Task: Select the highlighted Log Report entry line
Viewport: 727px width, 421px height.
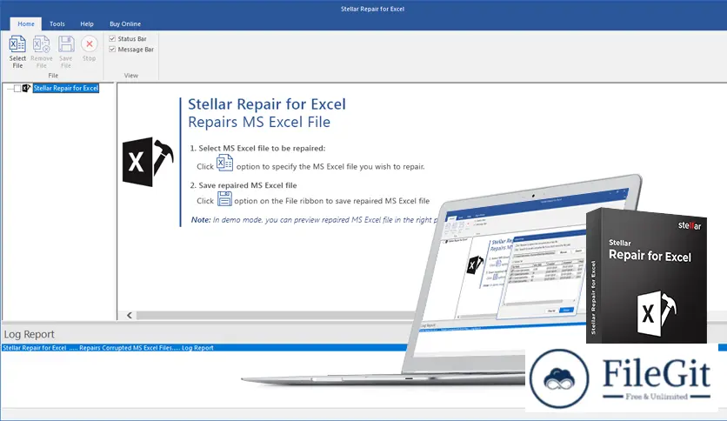Action: click(204, 348)
